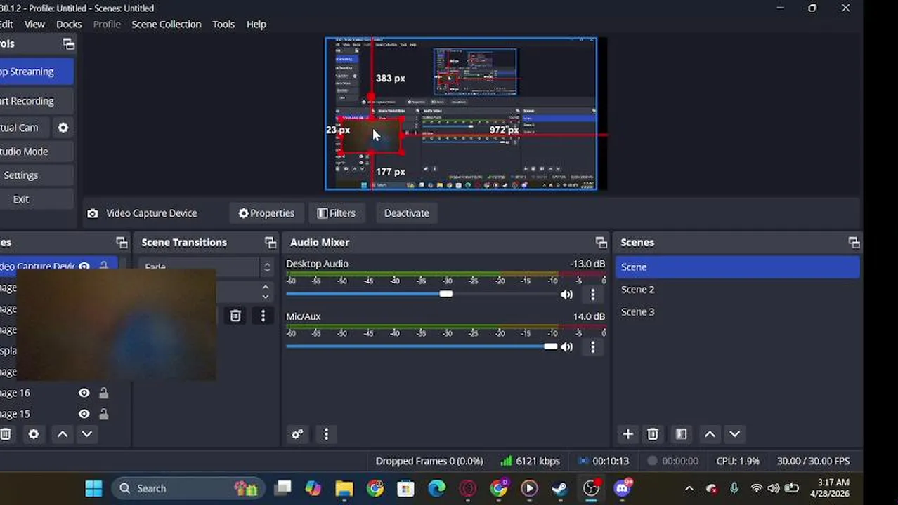The height and width of the screenshot is (505, 898).
Task: Click the OBS preview canvas
Action: [461, 114]
